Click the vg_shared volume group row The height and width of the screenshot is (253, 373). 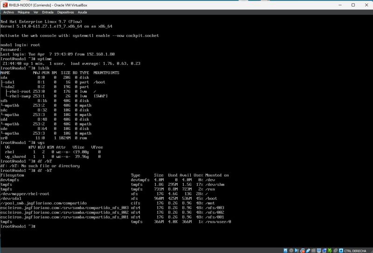pyautogui.click(x=53, y=157)
